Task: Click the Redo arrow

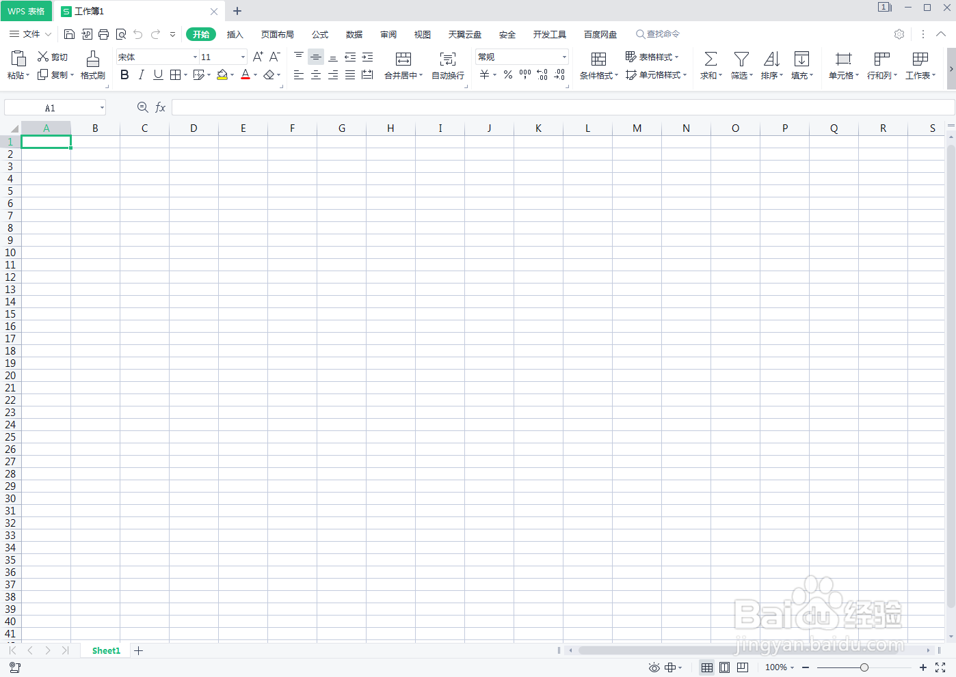Action: tap(155, 34)
